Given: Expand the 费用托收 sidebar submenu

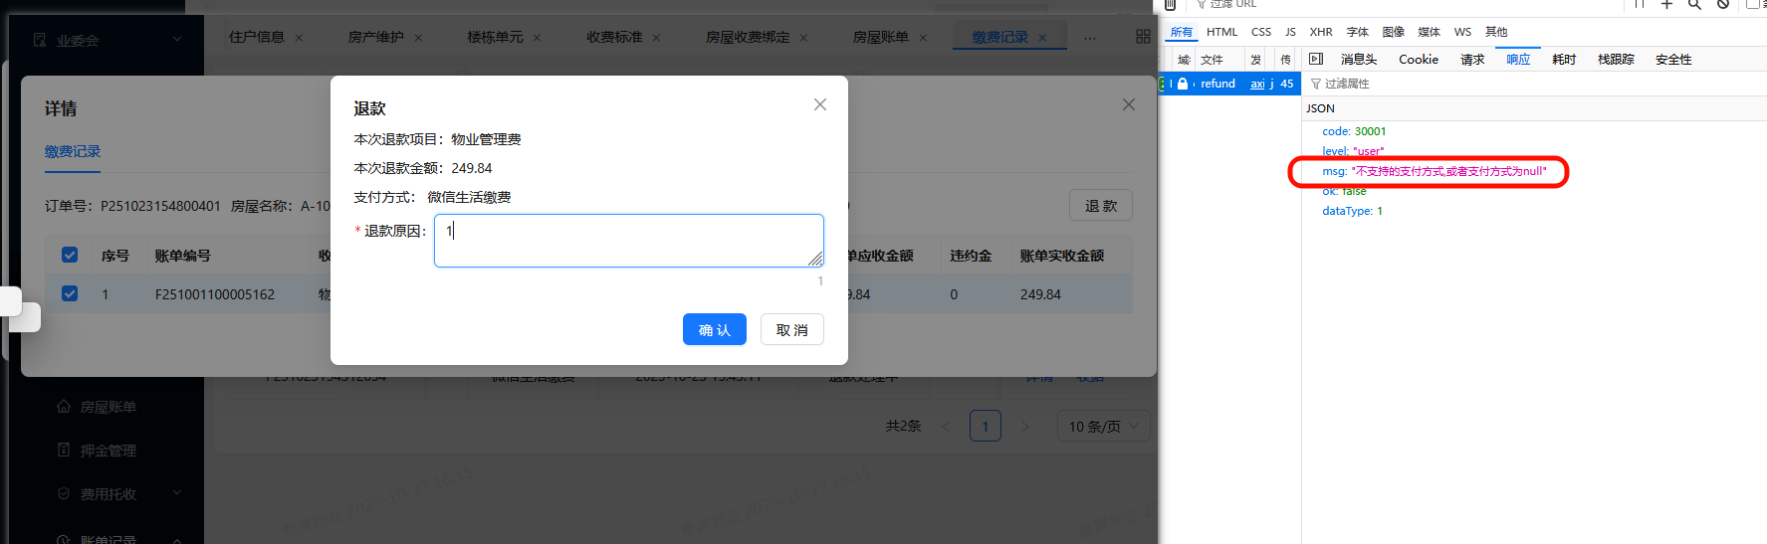Looking at the screenshot, I should tap(177, 493).
